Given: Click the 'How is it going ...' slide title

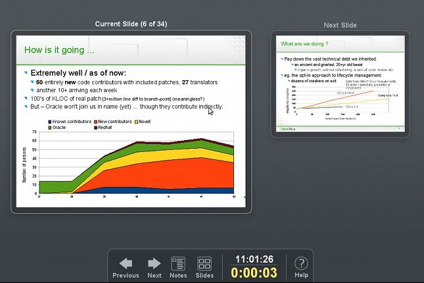Looking at the screenshot, I should click(x=59, y=50).
